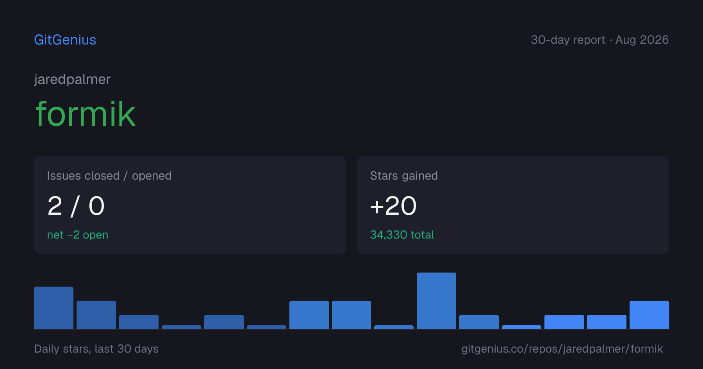Select the 2 / 0 issues value
This screenshot has height=369, width=703.
76,206
